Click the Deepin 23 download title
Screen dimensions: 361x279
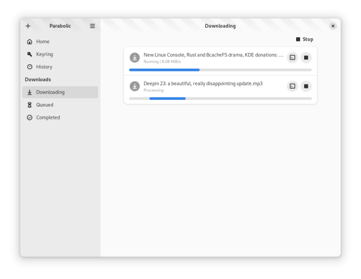click(203, 83)
